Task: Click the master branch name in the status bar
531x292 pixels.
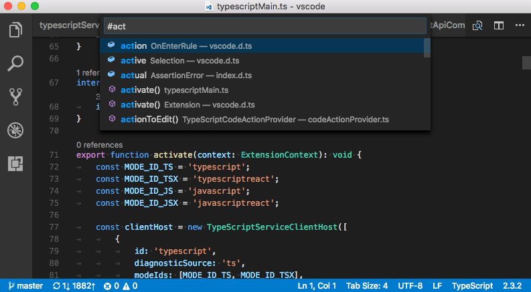Action: 30,286
